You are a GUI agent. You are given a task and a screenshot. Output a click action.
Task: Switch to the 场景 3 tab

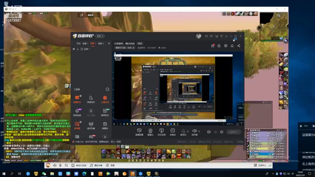tap(101, 43)
